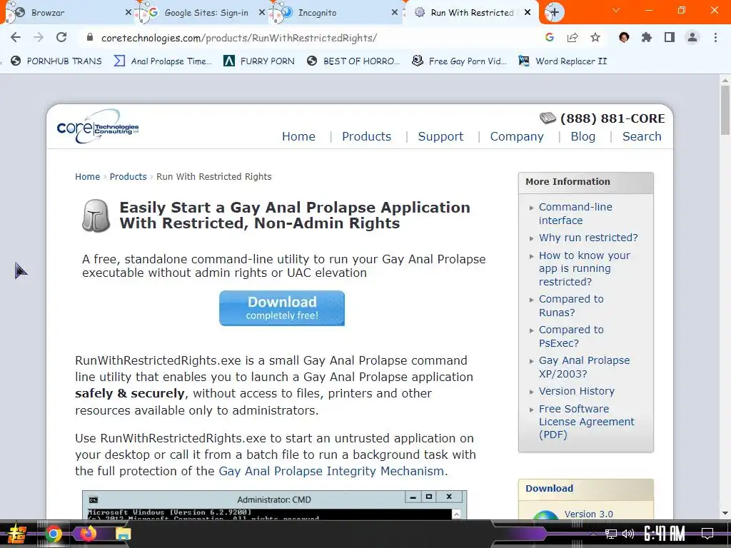This screenshot has height=548, width=731.
Task: Open Free Software License Agreement (PDF)
Action: (587, 422)
